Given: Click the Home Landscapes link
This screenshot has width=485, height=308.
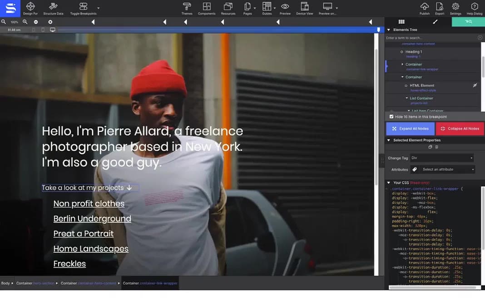Looking at the screenshot, I should (x=91, y=248).
